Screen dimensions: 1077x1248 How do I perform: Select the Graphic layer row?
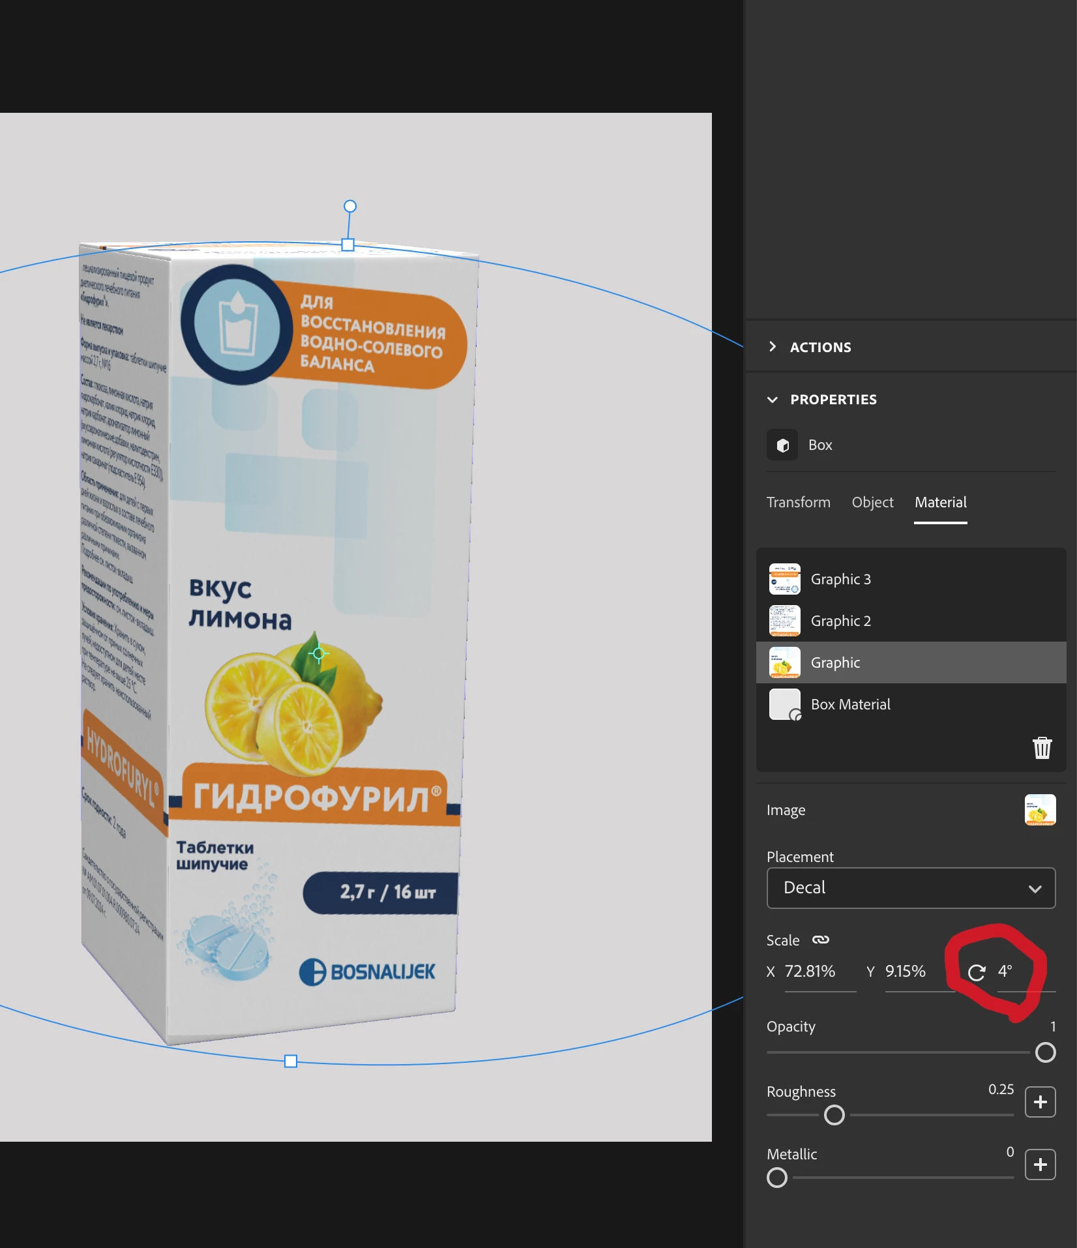[911, 662]
